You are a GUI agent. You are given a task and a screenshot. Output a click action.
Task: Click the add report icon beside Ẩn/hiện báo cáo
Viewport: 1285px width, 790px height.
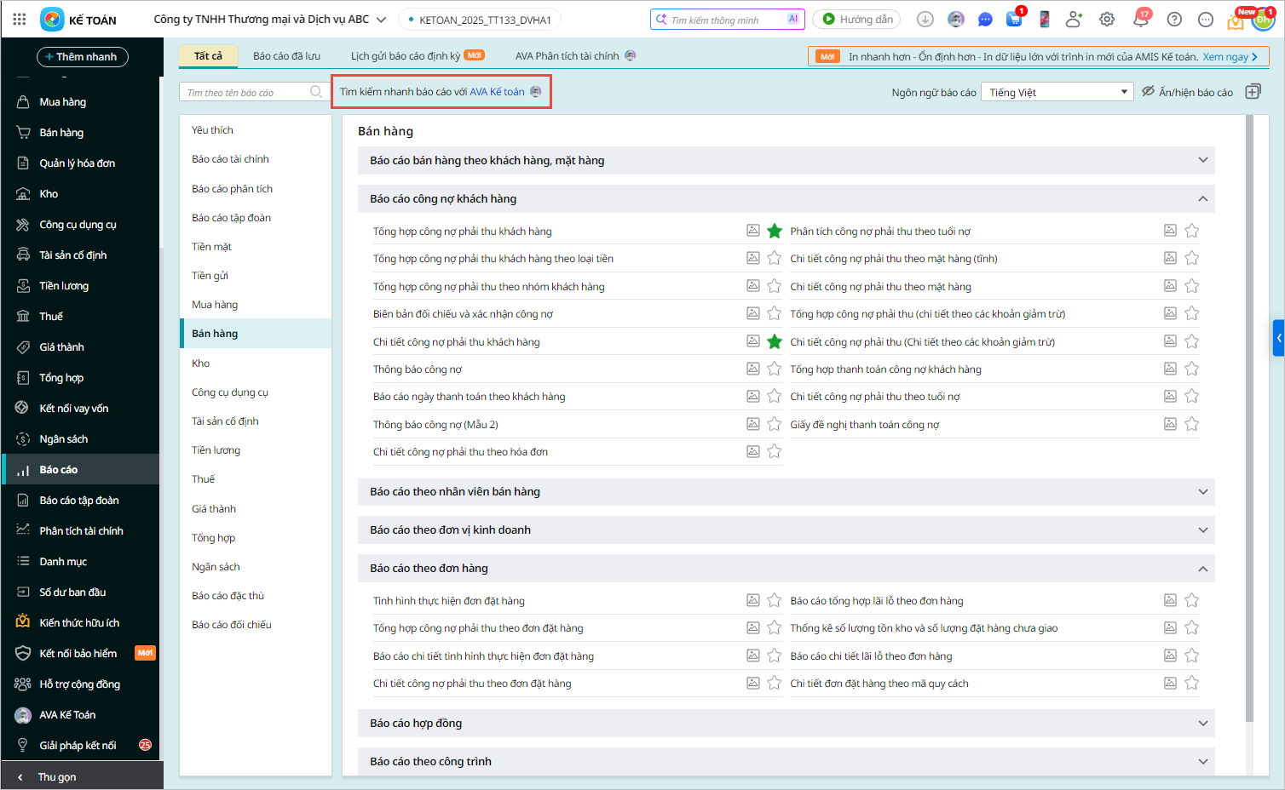[x=1253, y=92]
